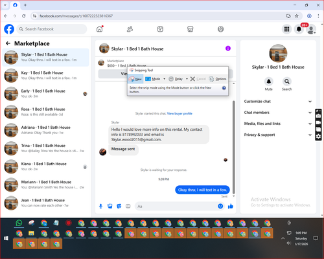
Task: Open the Snipping Tool Mode button
Action: point(153,79)
